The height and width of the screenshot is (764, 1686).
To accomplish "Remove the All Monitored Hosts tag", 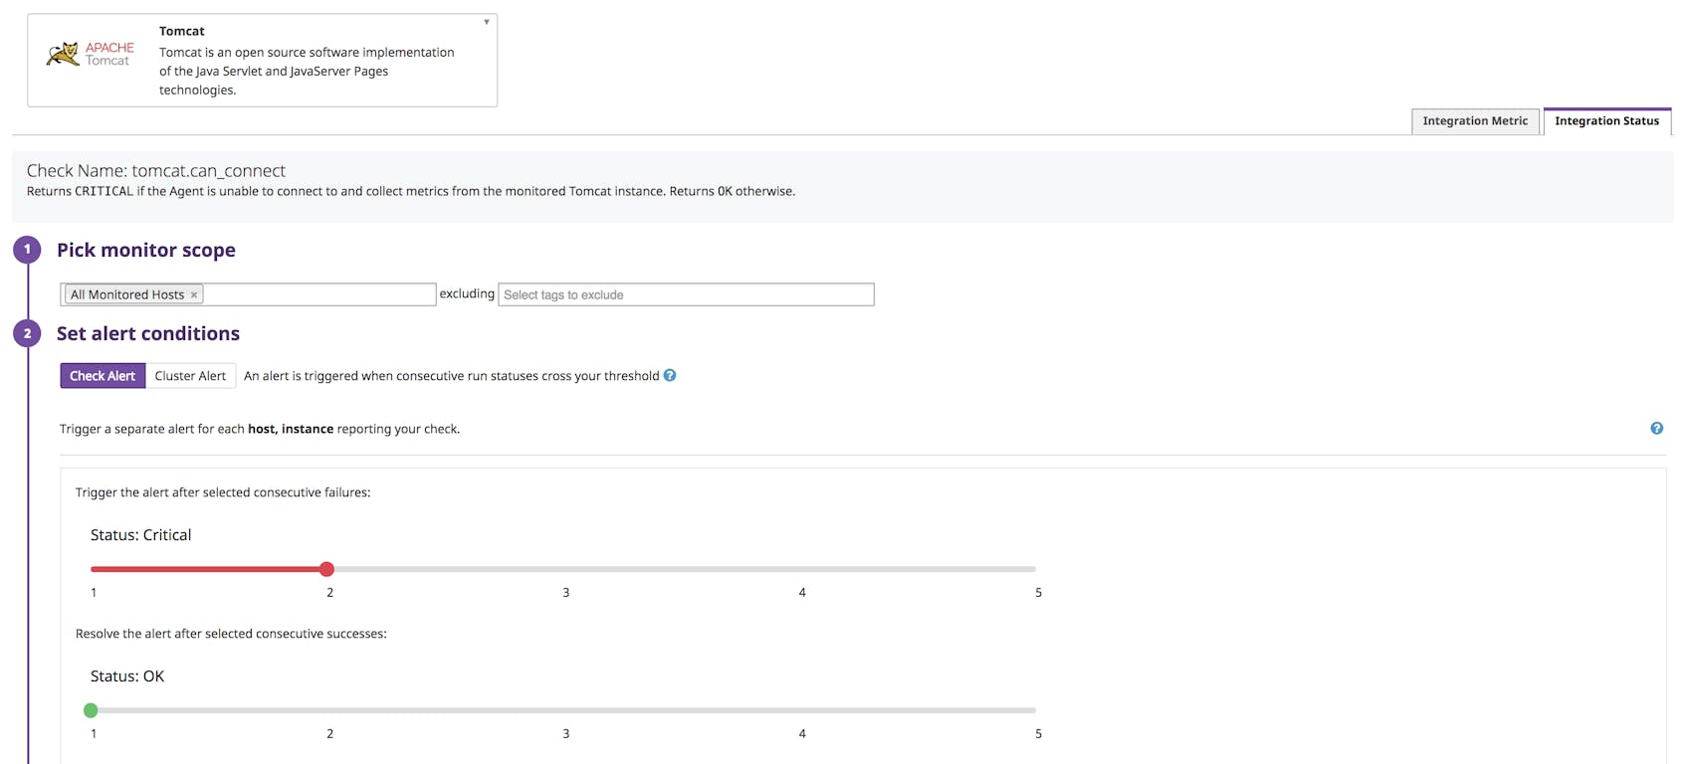I will coord(194,295).
